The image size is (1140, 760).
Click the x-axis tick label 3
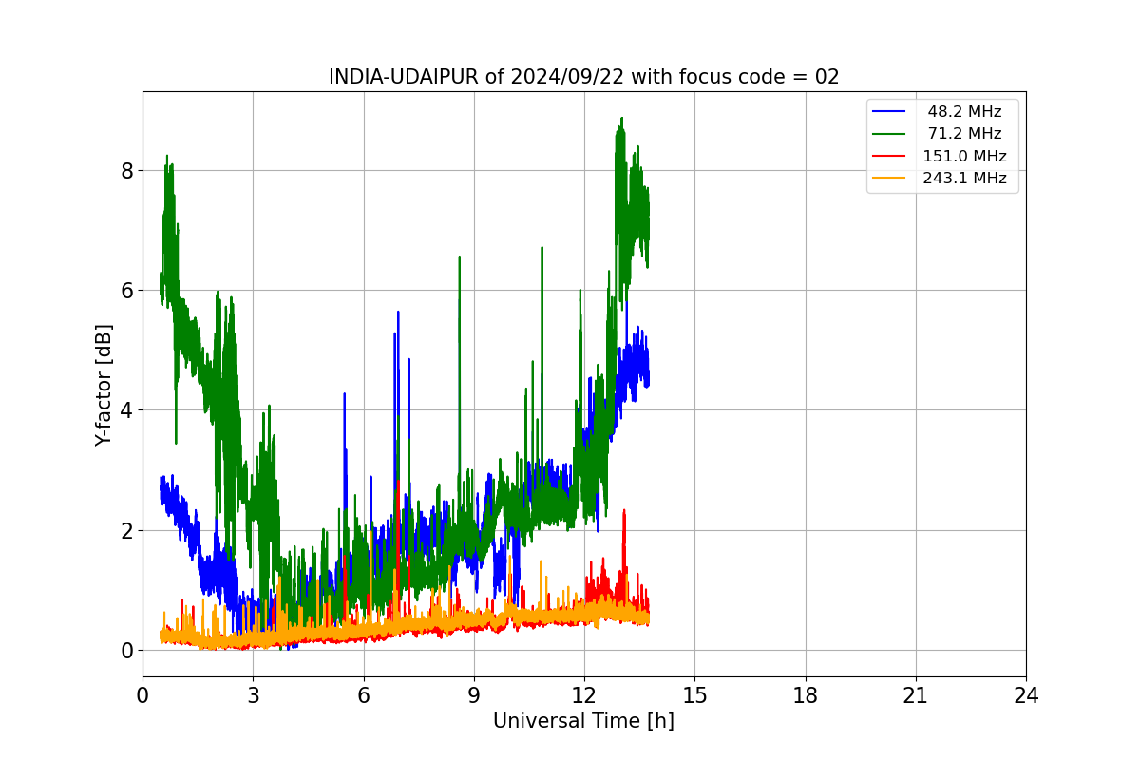(253, 695)
